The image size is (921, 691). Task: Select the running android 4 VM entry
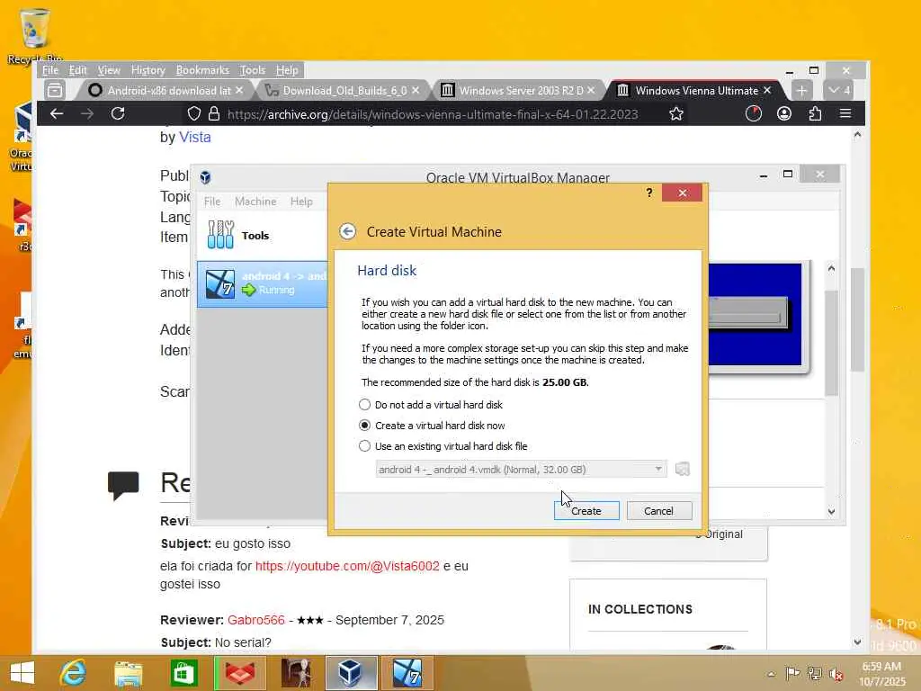[262, 283]
